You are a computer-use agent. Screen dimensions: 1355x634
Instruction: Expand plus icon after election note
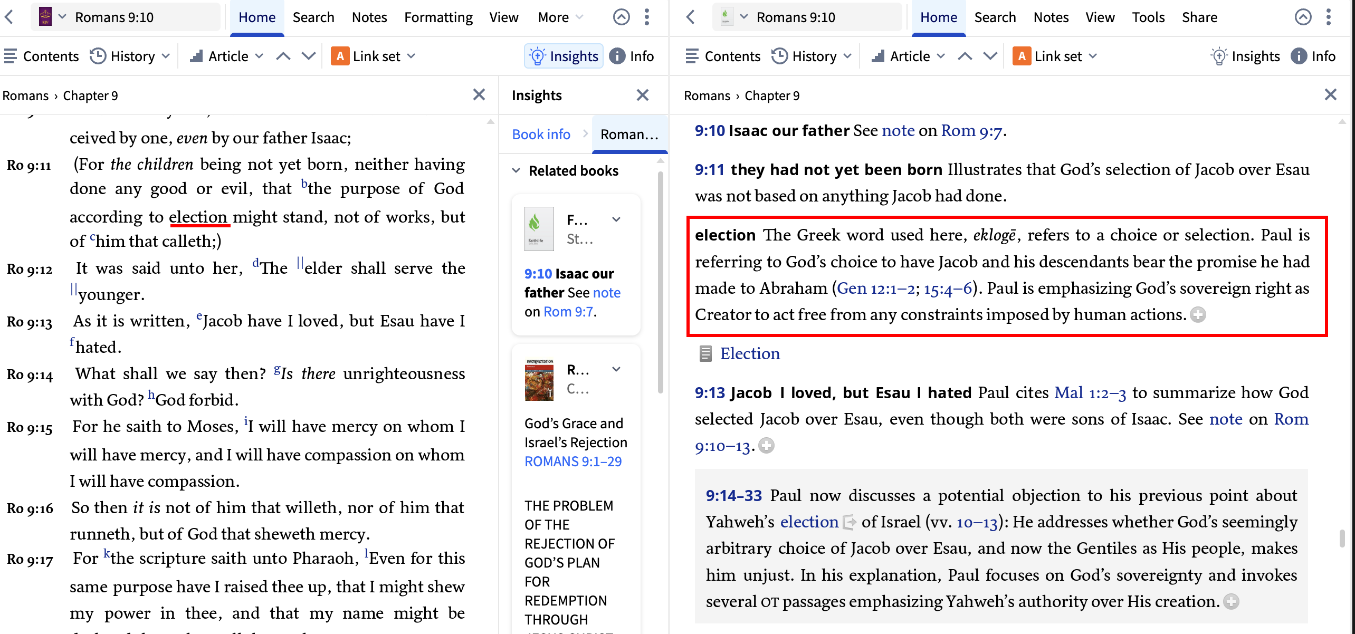click(x=1198, y=315)
